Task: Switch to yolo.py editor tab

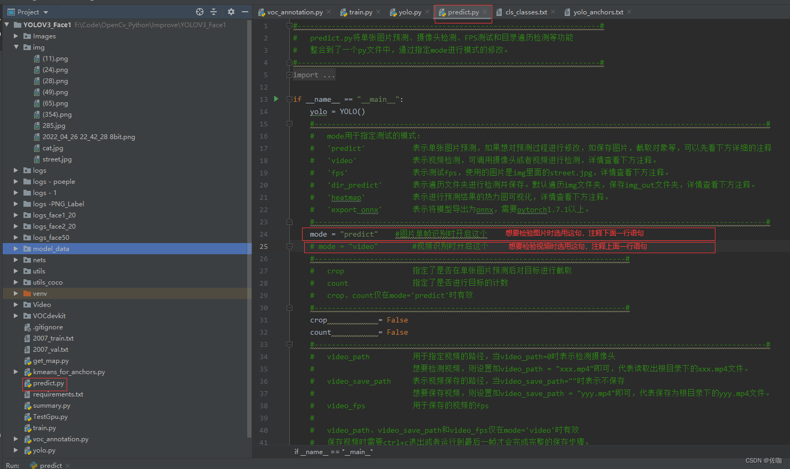Action: (410, 12)
